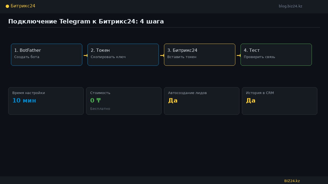
Task: Click the 'Скопировать ключ' subtitle
Action: coord(108,57)
